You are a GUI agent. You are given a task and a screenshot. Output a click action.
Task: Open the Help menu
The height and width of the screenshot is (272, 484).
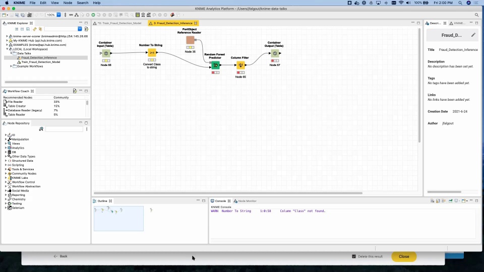click(x=97, y=3)
